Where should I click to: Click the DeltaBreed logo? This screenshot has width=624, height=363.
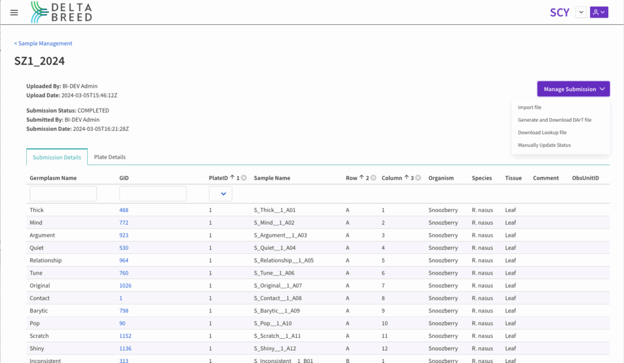[62, 12]
